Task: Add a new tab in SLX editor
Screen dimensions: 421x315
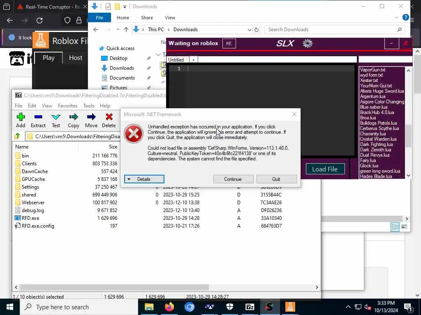Action: point(193,60)
